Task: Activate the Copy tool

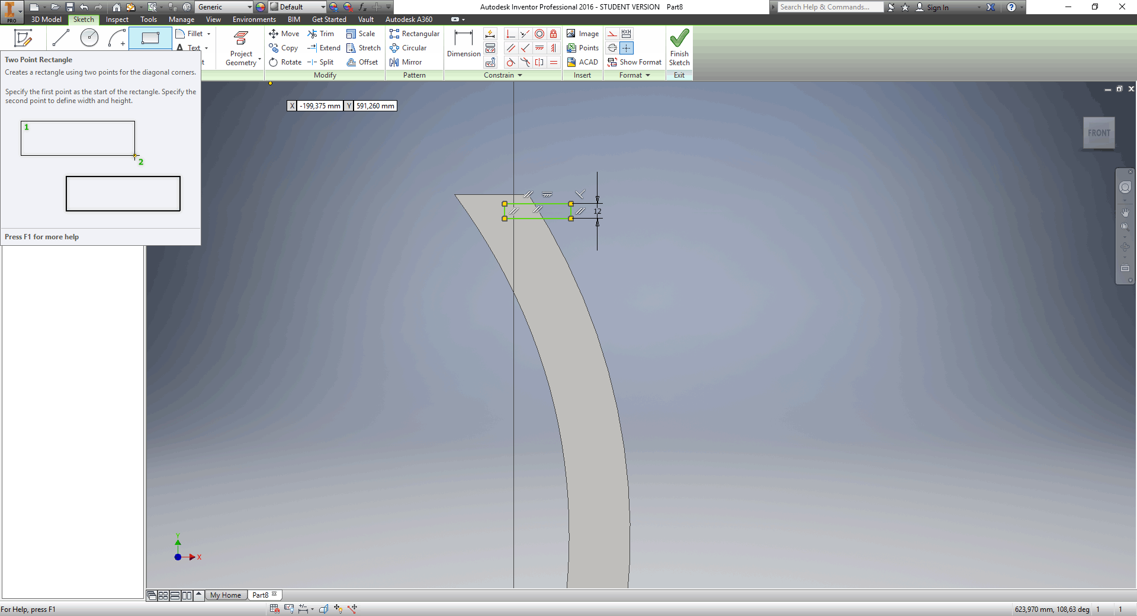Action: (284, 48)
